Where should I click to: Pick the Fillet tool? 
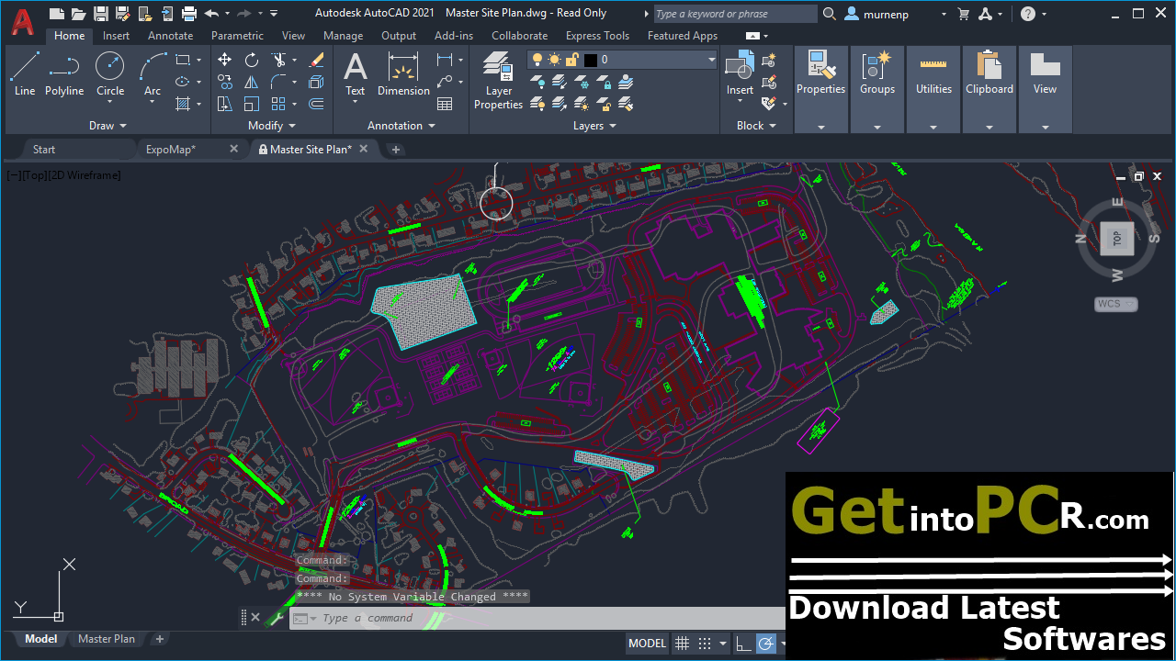click(x=278, y=82)
